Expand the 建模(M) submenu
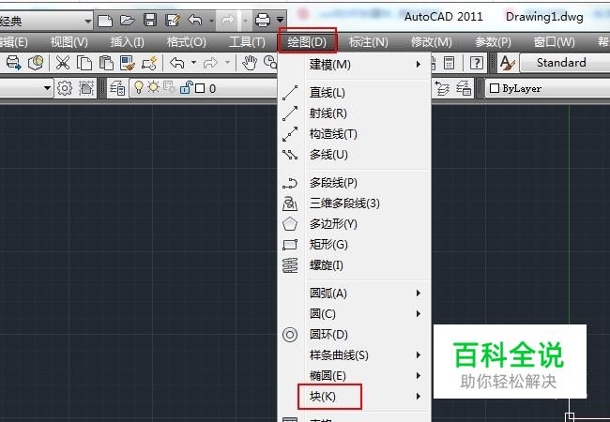610x422 pixels. pos(354,64)
